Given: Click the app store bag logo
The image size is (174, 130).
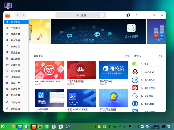Looking at the screenshot, I should (x=8, y=15).
